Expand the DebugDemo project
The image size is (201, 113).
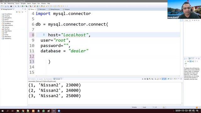click(2, 18)
